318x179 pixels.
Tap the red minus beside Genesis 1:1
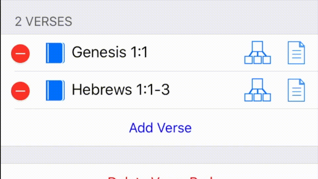click(21, 53)
